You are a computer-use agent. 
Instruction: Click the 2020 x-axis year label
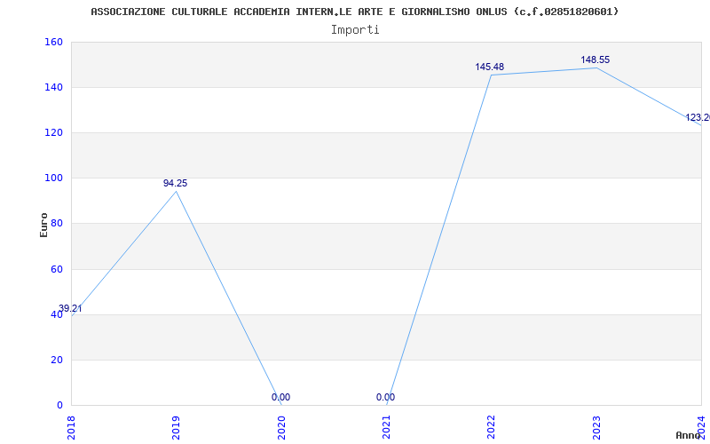click(281, 428)
